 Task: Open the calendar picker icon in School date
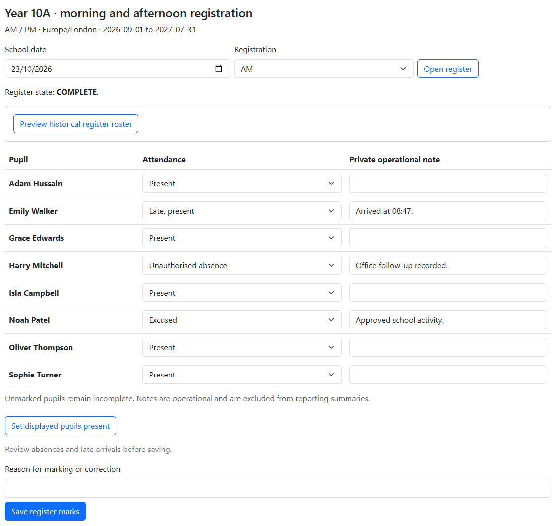[219, 69]
